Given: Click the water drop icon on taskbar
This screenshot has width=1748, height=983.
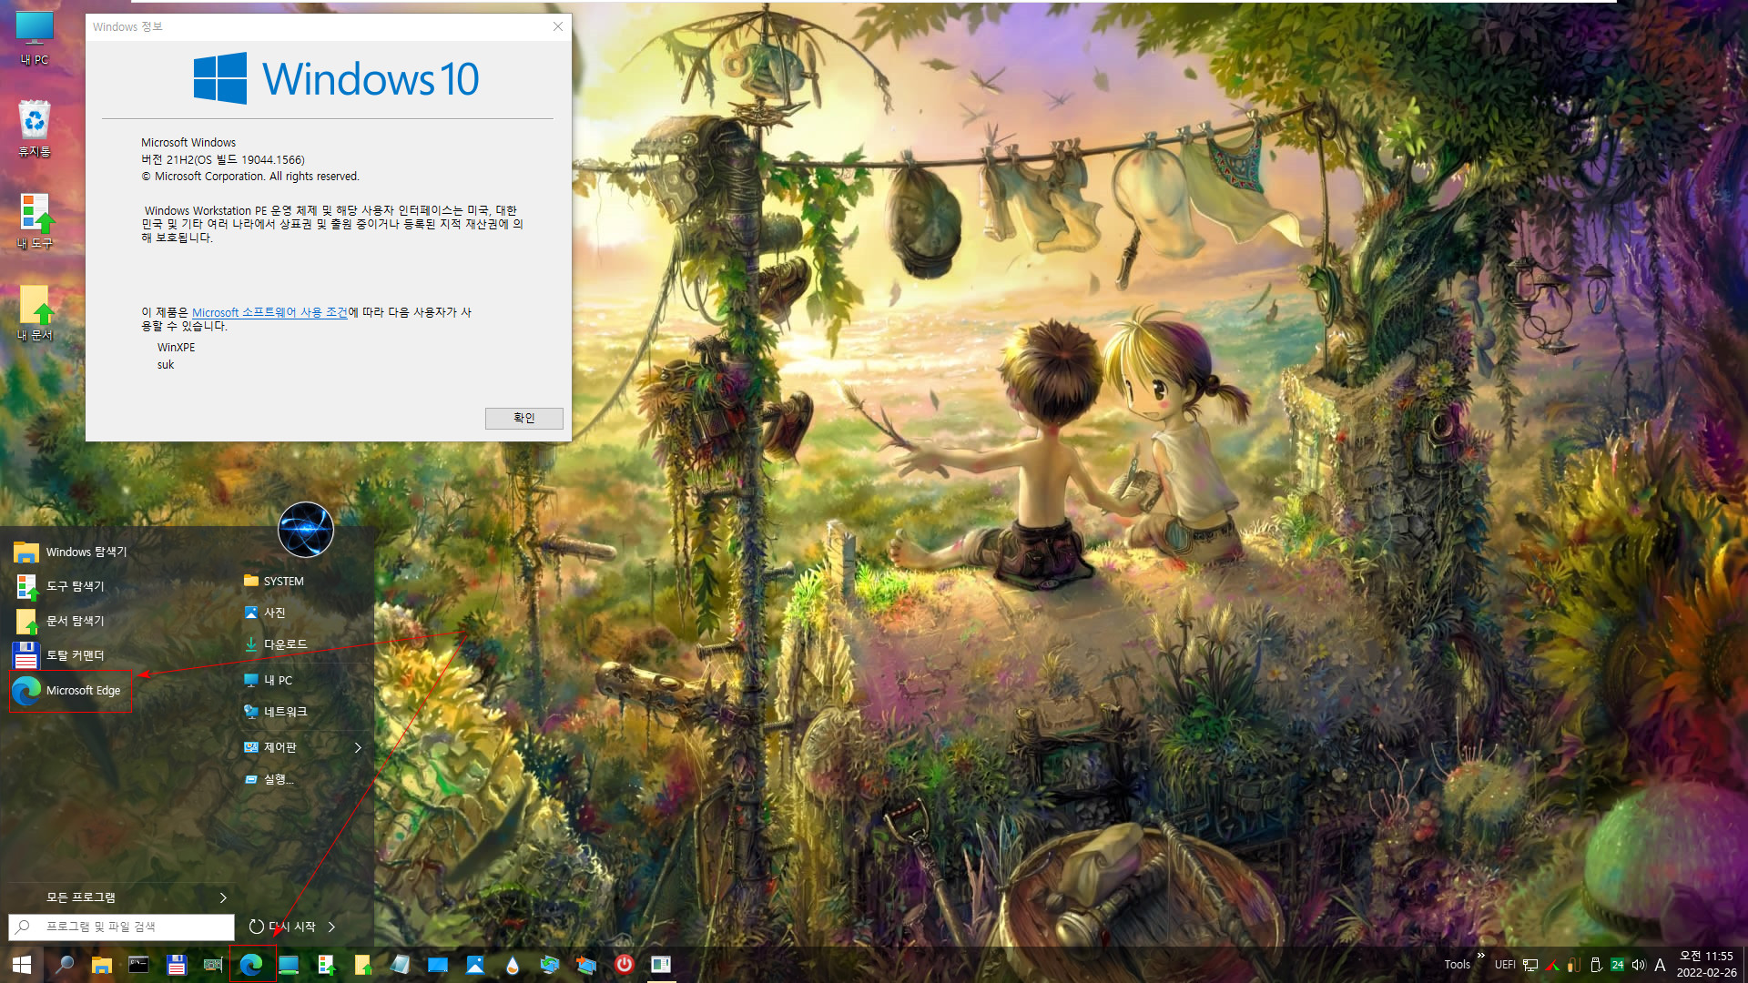Looking at the screenshot, I should (513, 965).
